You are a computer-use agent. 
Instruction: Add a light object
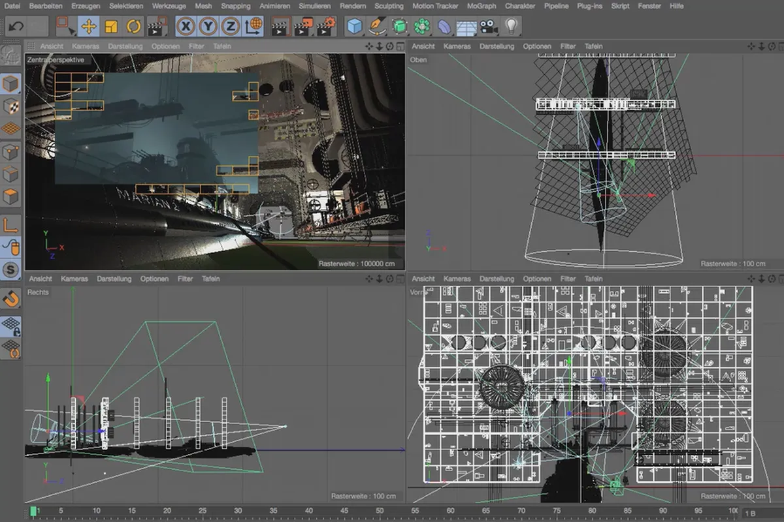(511, 26)
